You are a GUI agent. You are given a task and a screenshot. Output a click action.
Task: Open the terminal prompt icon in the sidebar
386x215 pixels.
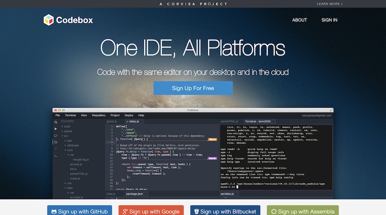pyautogui.click(x=55, y=156)
